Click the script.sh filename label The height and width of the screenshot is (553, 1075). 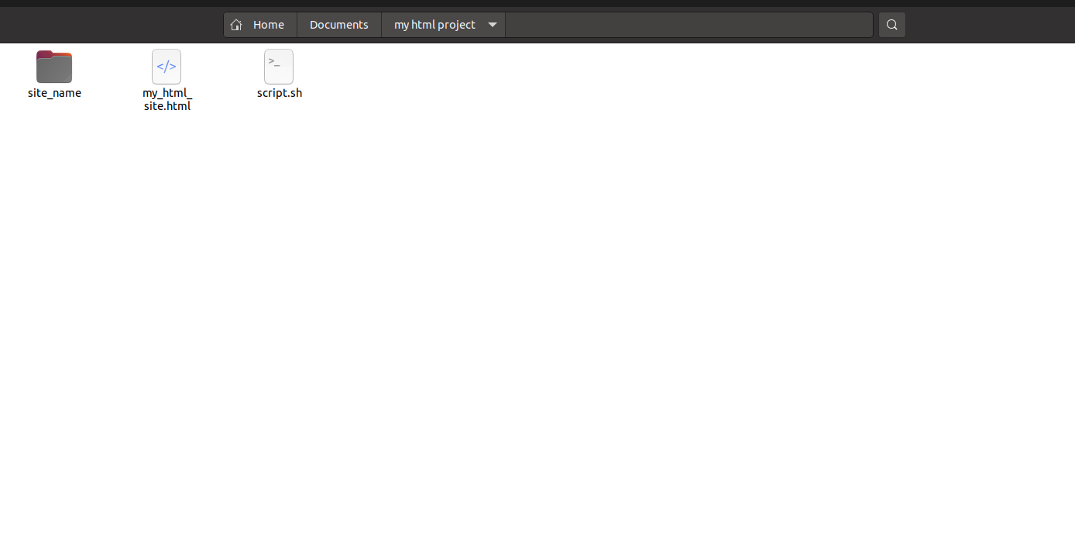coord(279,92)
